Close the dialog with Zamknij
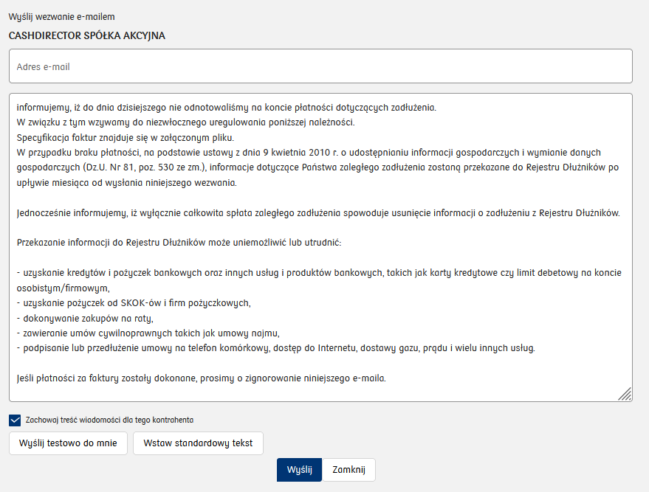The image size is (649, 492). click(349, 470)
